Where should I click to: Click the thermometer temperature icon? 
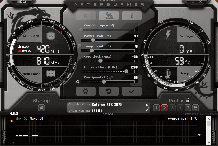pos(168,74)
